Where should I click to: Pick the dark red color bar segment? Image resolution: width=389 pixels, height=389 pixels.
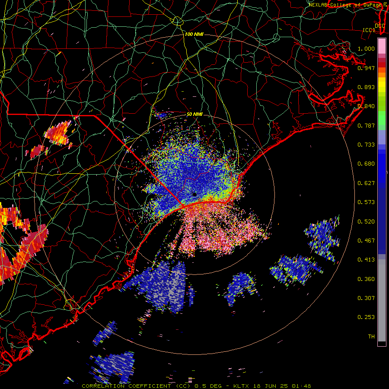[x=382, y=65]
